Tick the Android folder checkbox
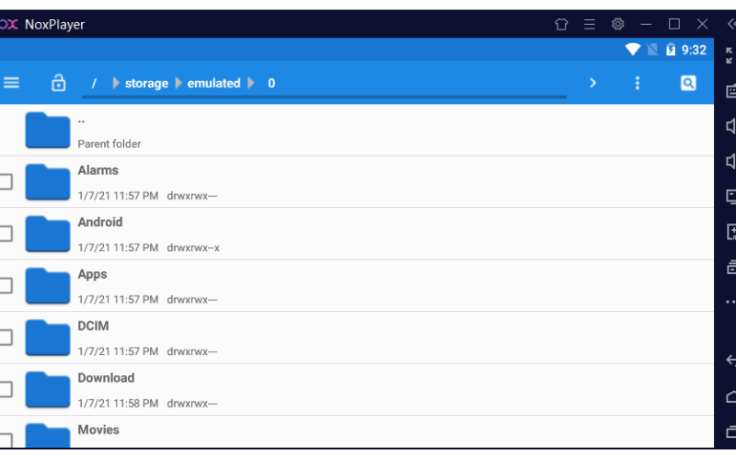The image size is (736, 460). pyautogui.click(x=6, y=234)
